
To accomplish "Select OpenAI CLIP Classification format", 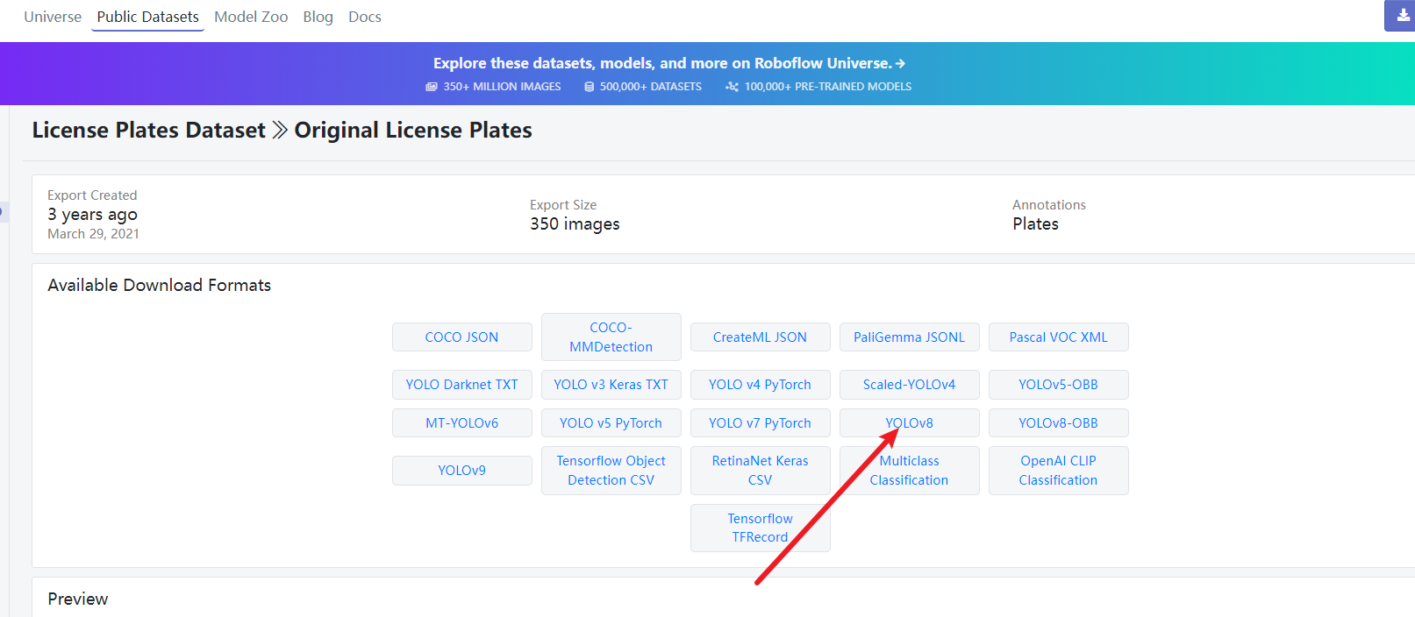I will pyautogui.click(x=1059, y=471).
